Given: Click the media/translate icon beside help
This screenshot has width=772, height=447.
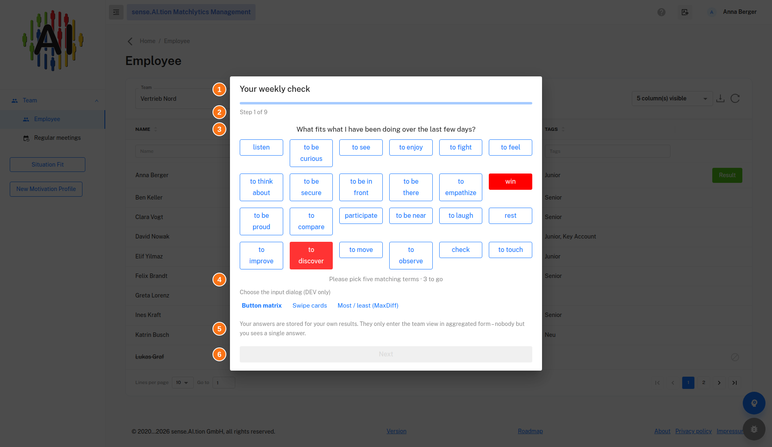Looking at the screenshot, I should (685, 12).
